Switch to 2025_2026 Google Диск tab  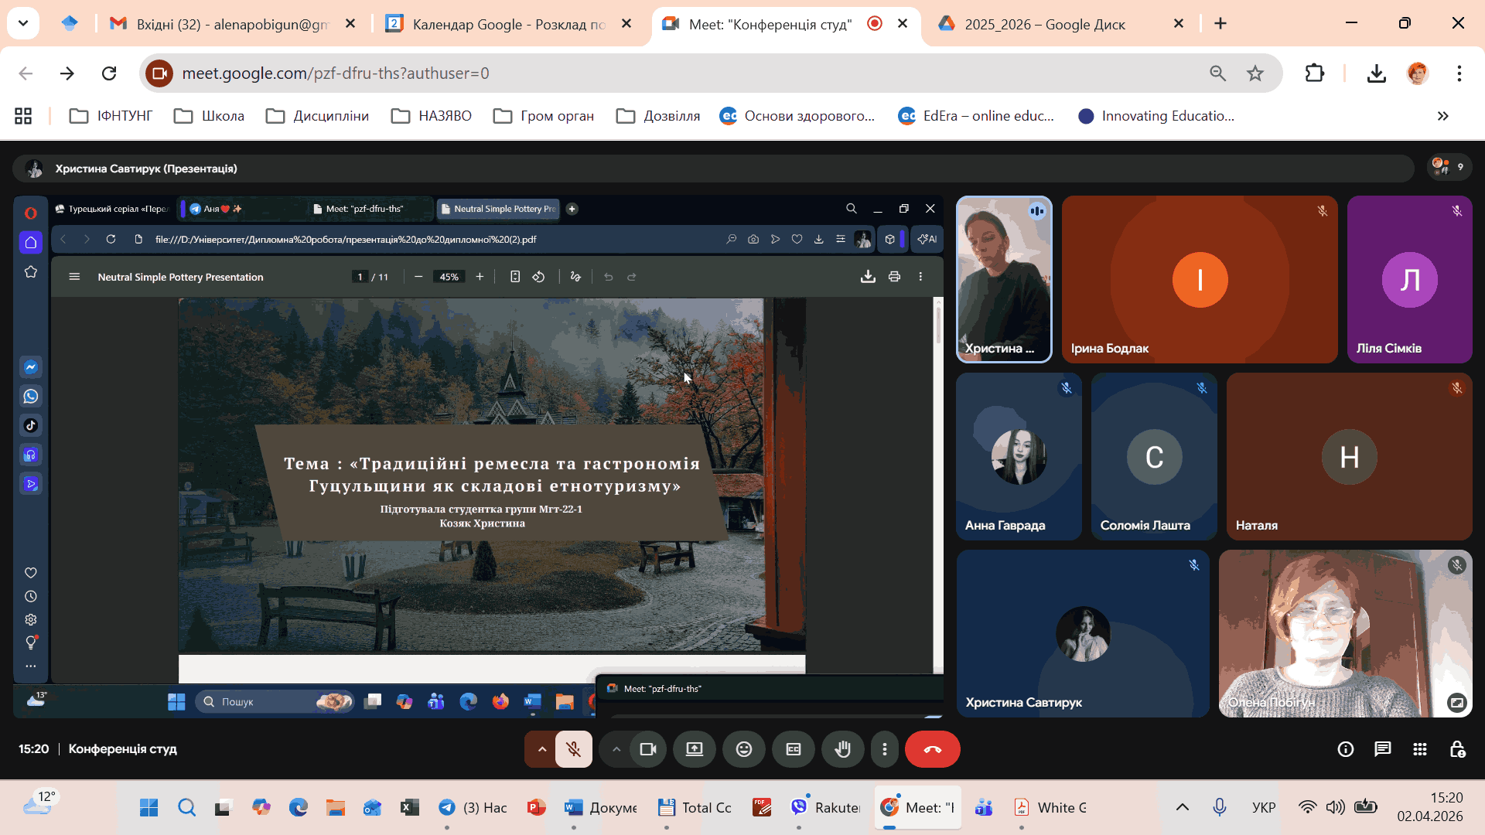coord(1044,24)
